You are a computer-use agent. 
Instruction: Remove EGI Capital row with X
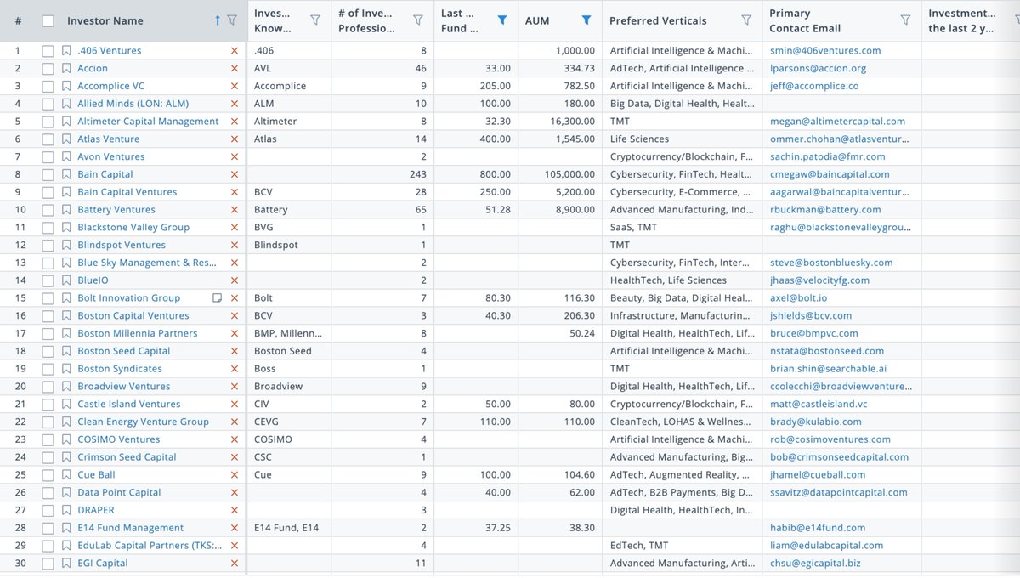click(235, 564)
